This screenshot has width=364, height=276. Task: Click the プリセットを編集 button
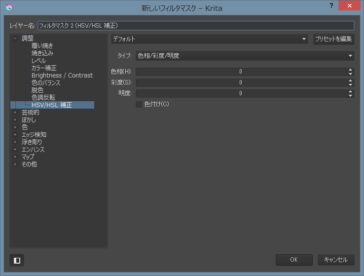(333, 39)
